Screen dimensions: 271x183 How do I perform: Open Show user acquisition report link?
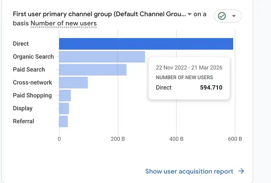point(189,171)
